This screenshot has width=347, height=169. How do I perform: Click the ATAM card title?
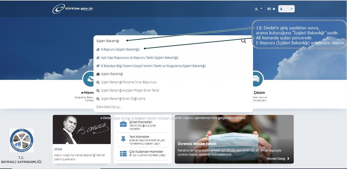coord(58,149)
